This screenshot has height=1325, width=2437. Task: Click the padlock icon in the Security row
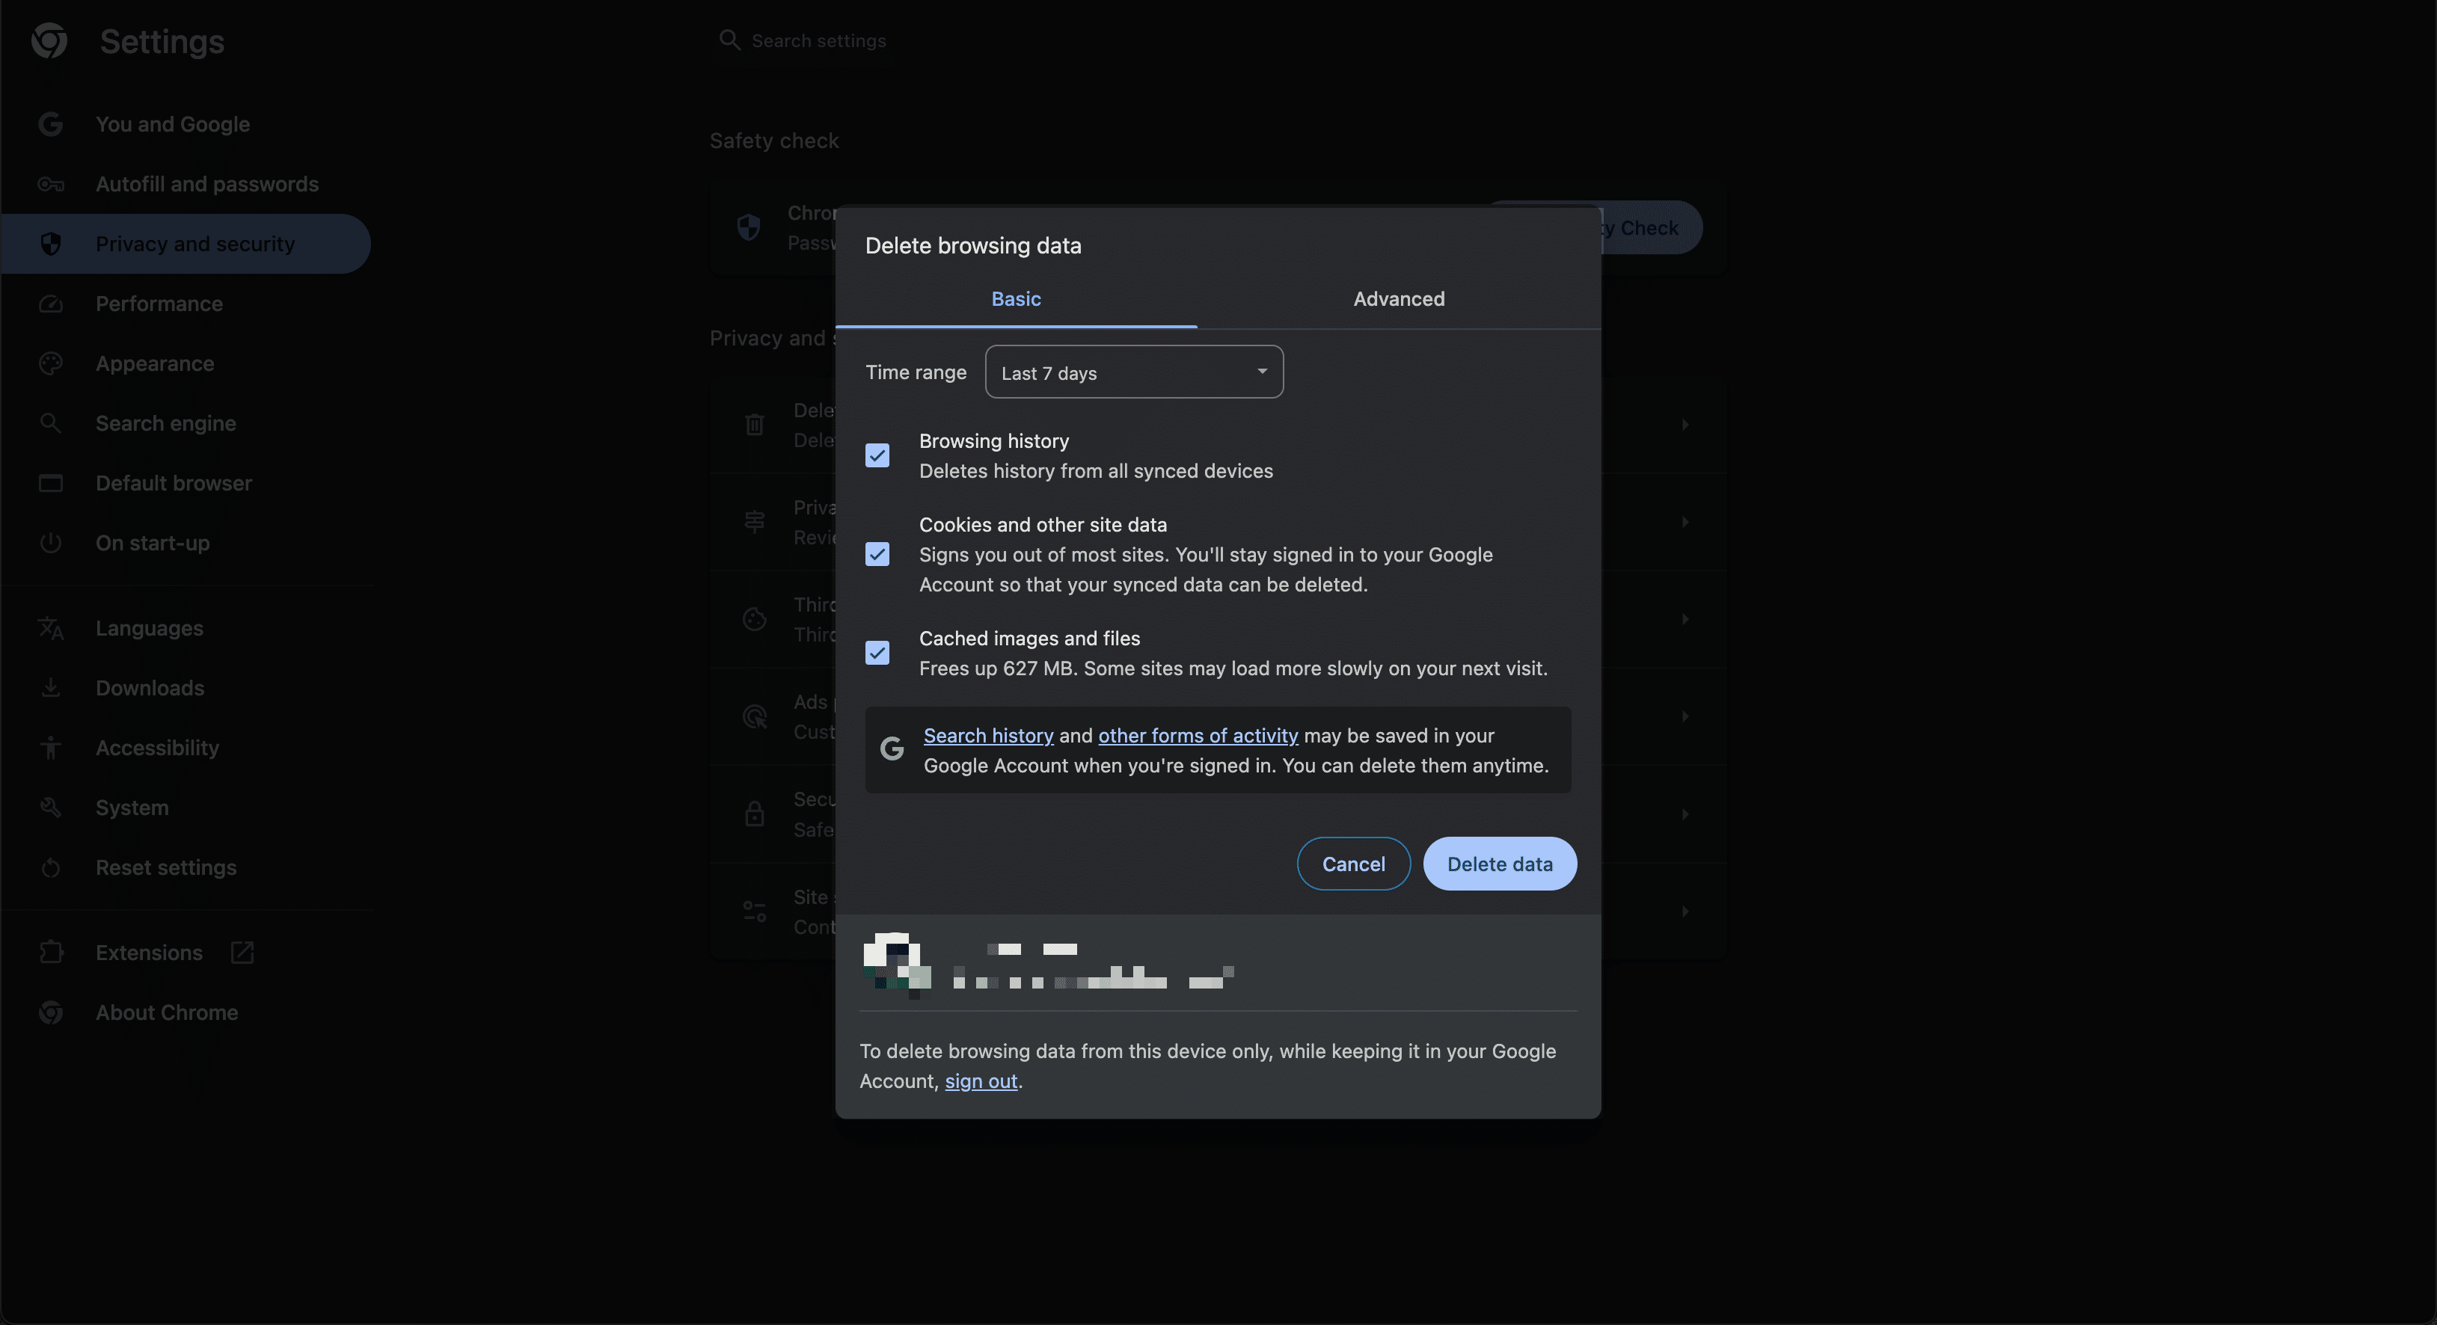point(754,814)
